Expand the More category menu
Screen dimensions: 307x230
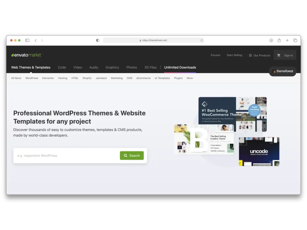(189, 78)
